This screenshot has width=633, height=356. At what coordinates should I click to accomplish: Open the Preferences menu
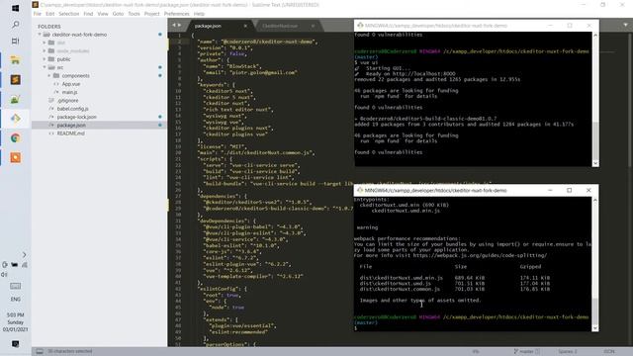176,14
